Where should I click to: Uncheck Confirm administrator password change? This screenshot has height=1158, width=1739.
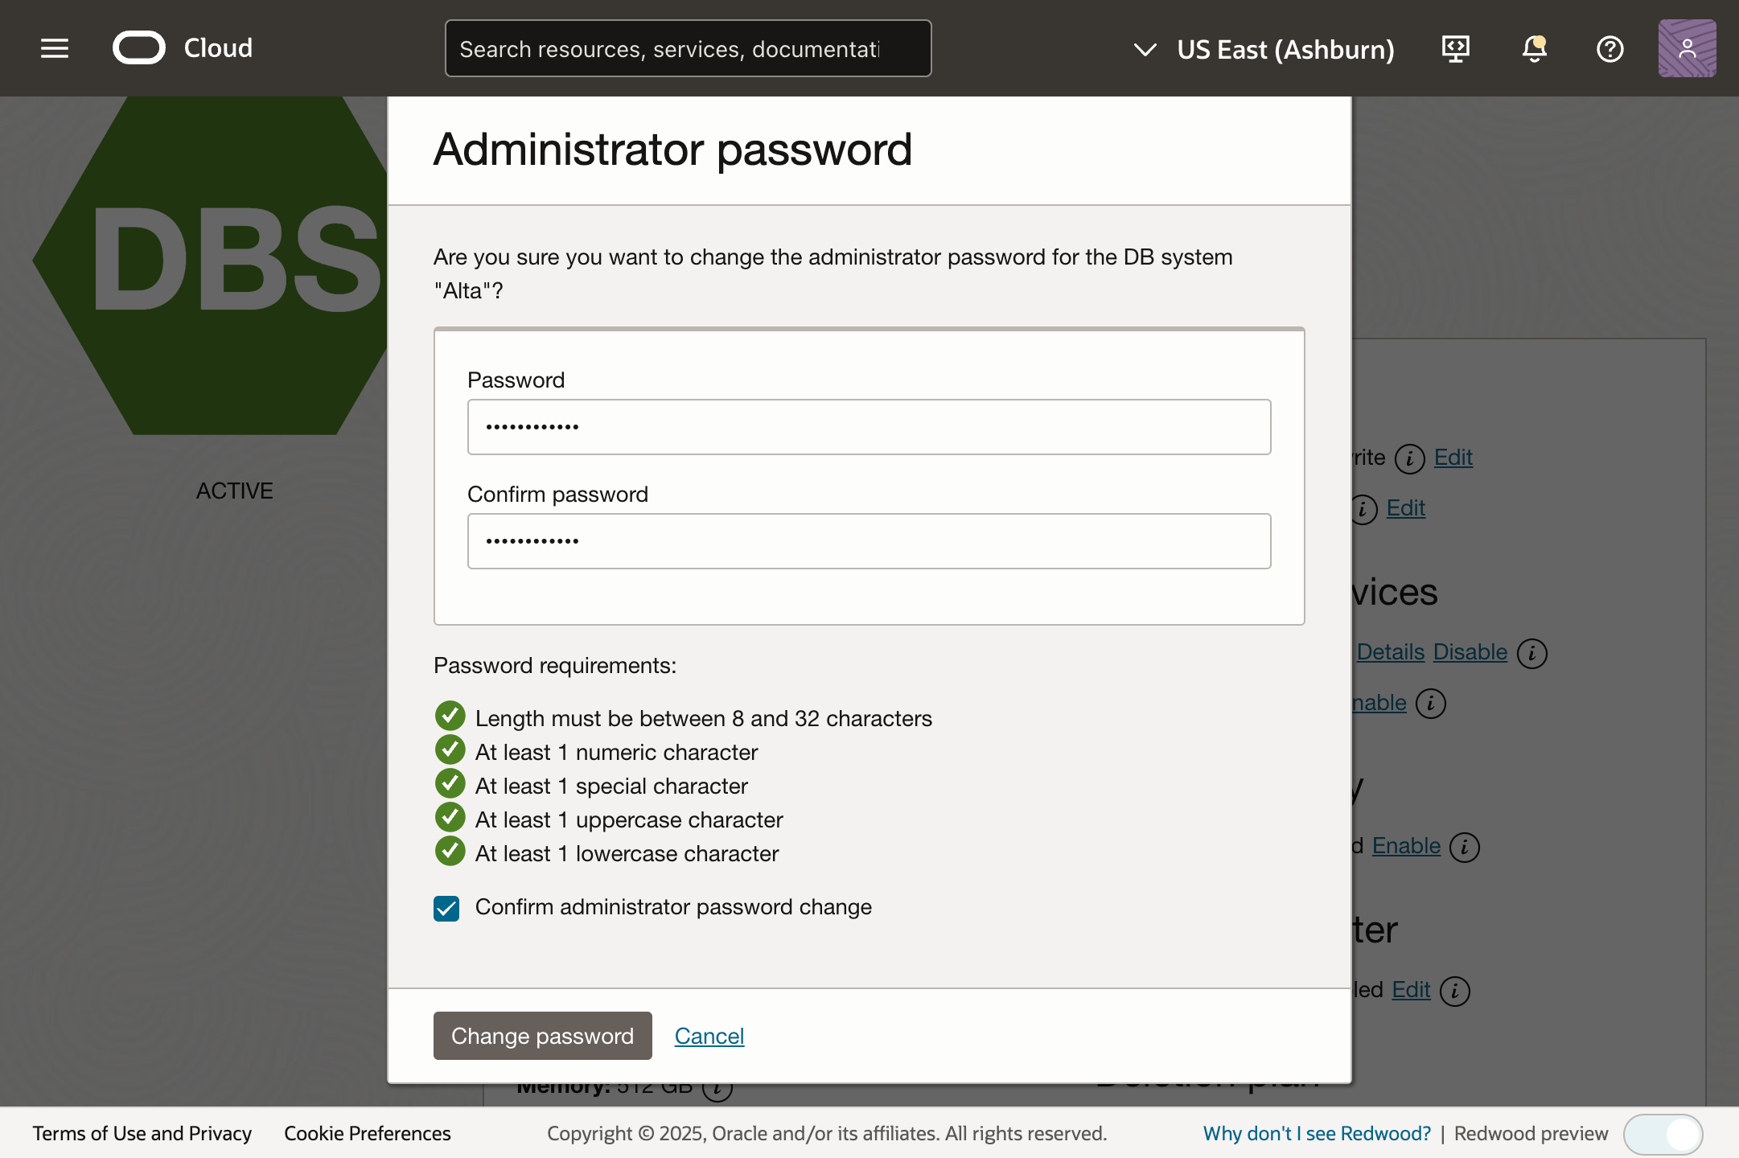pos(446,908)
